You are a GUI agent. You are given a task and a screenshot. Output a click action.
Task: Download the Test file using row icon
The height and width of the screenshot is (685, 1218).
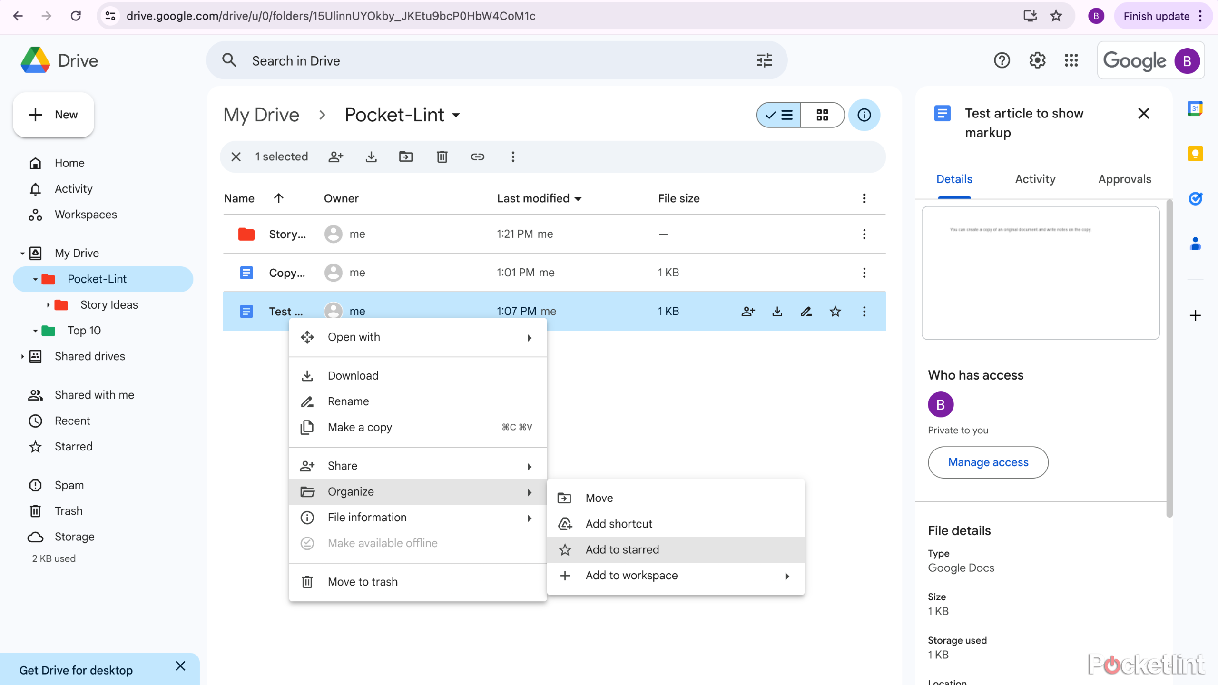coord(777,311)
